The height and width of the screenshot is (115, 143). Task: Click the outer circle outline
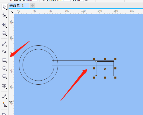pos(38,45)
